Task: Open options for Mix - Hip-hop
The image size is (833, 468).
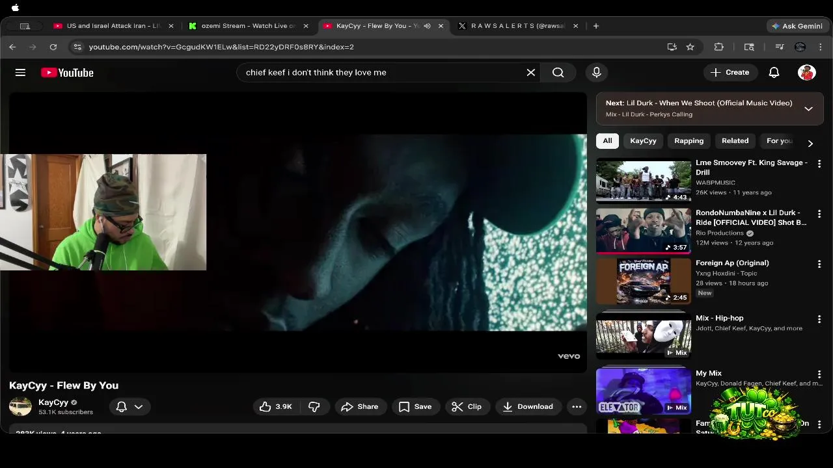Action: click(x=819, y=319)
